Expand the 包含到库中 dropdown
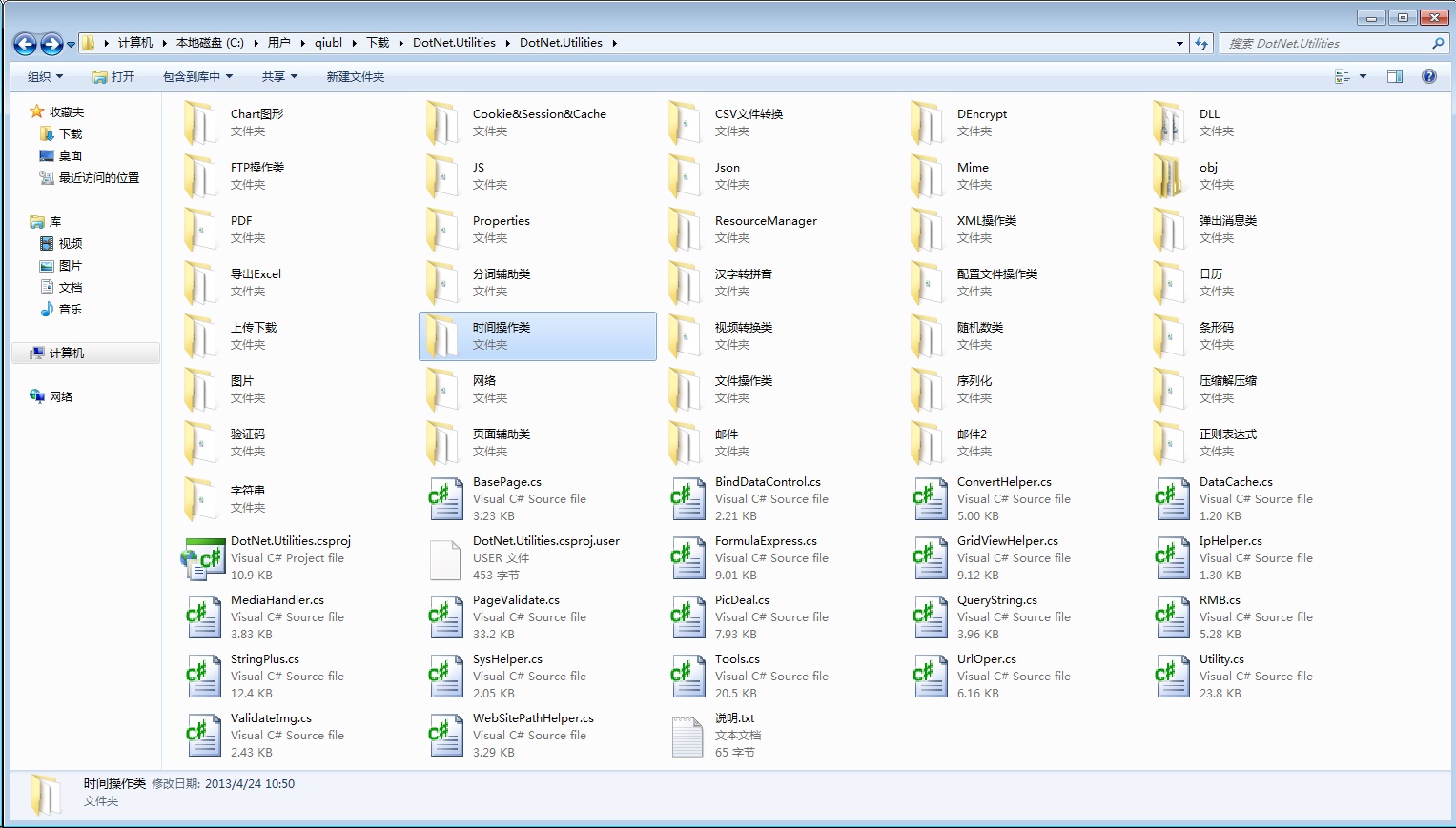 197,76
